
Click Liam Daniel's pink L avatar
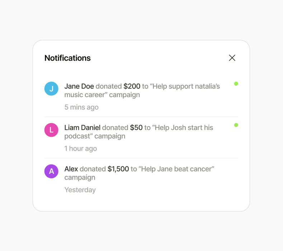tap(51, 130)
